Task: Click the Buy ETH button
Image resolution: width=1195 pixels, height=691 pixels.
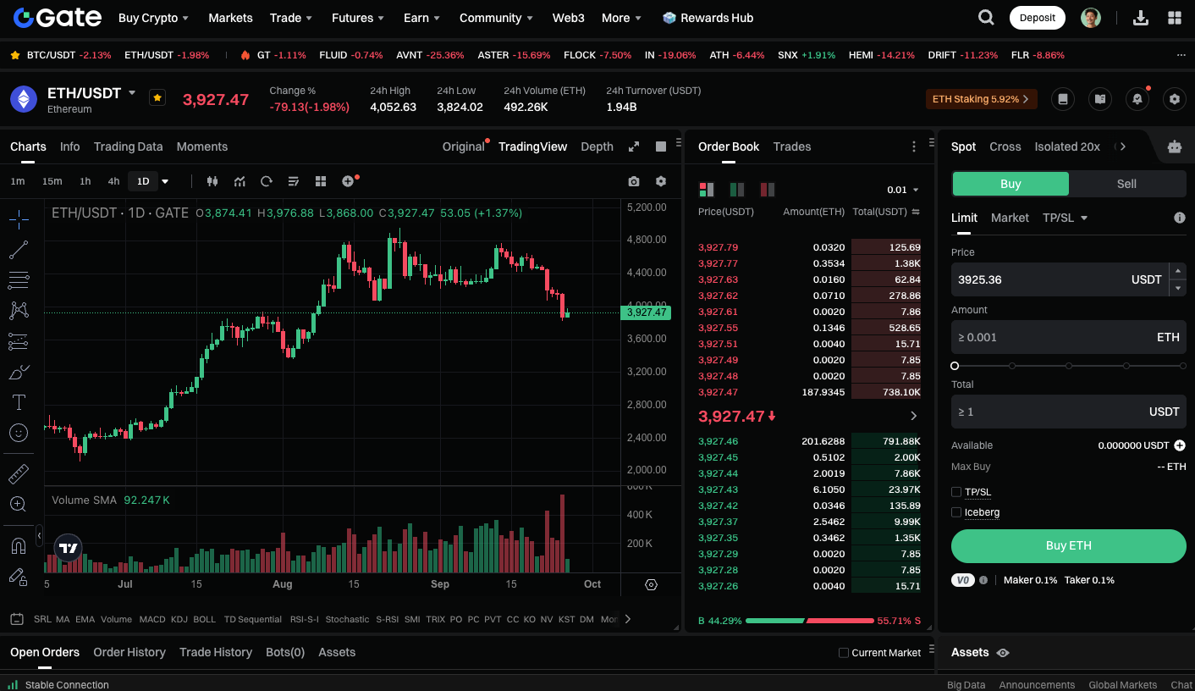Action: 1069,546
